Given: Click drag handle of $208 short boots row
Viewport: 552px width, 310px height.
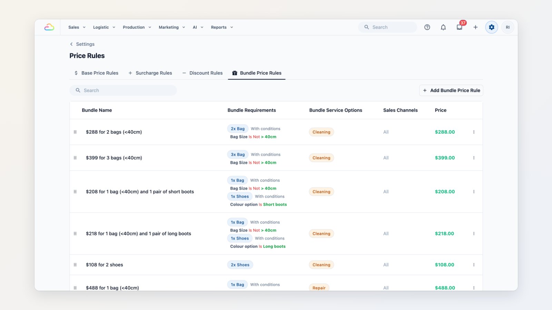Looking at the screenshot, I should 75,192.
